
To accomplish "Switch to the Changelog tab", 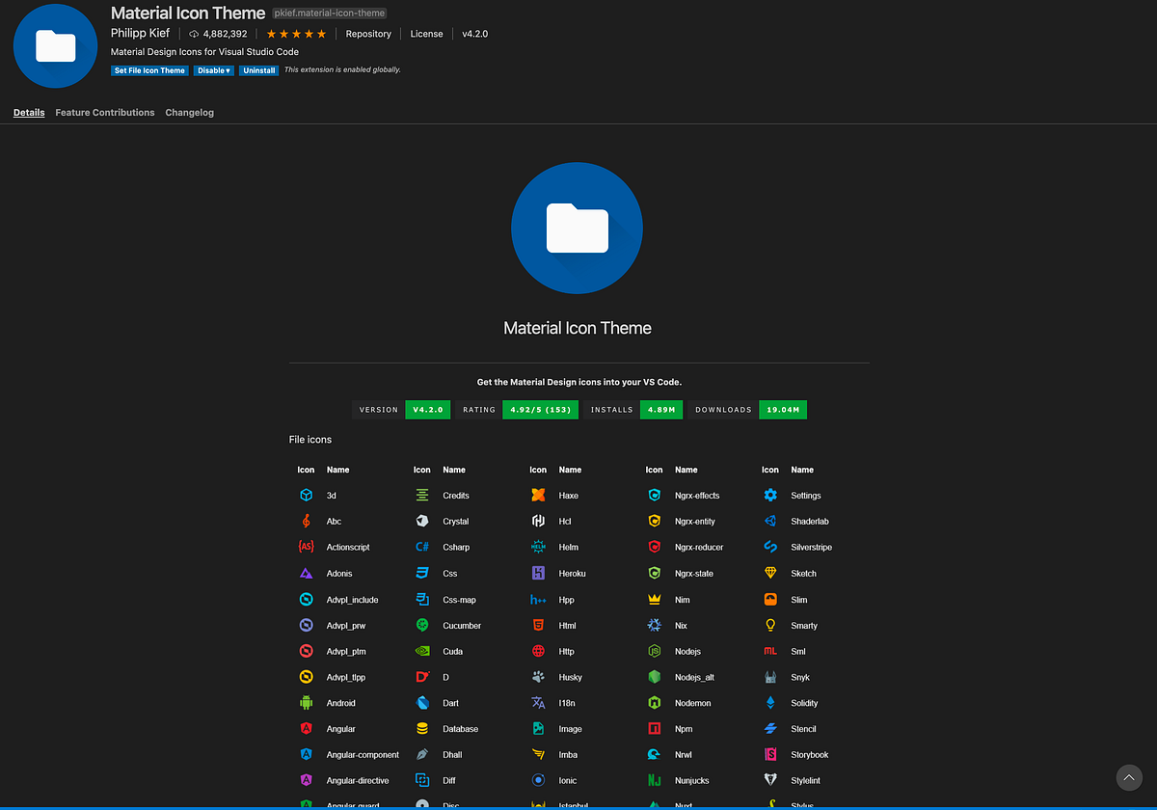I will pos(189,112).
